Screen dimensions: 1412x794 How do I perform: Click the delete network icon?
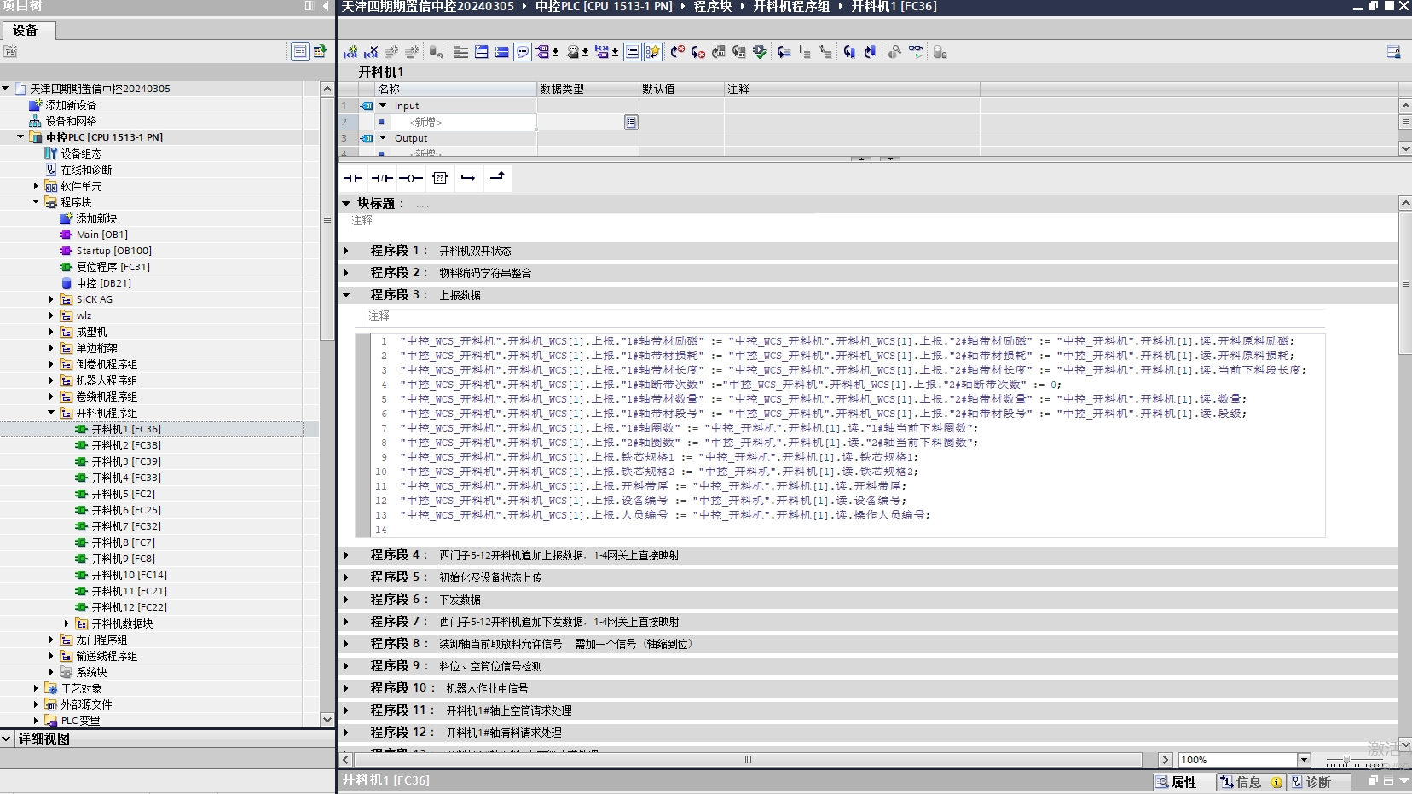(x=371, y=52)
